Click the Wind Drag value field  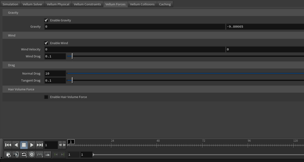(55, 56)
